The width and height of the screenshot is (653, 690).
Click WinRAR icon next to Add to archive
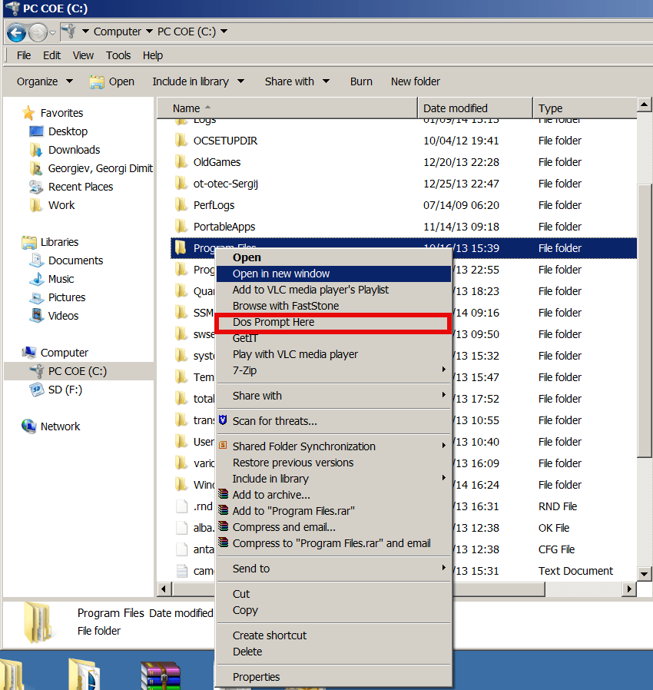click(224, 494)
